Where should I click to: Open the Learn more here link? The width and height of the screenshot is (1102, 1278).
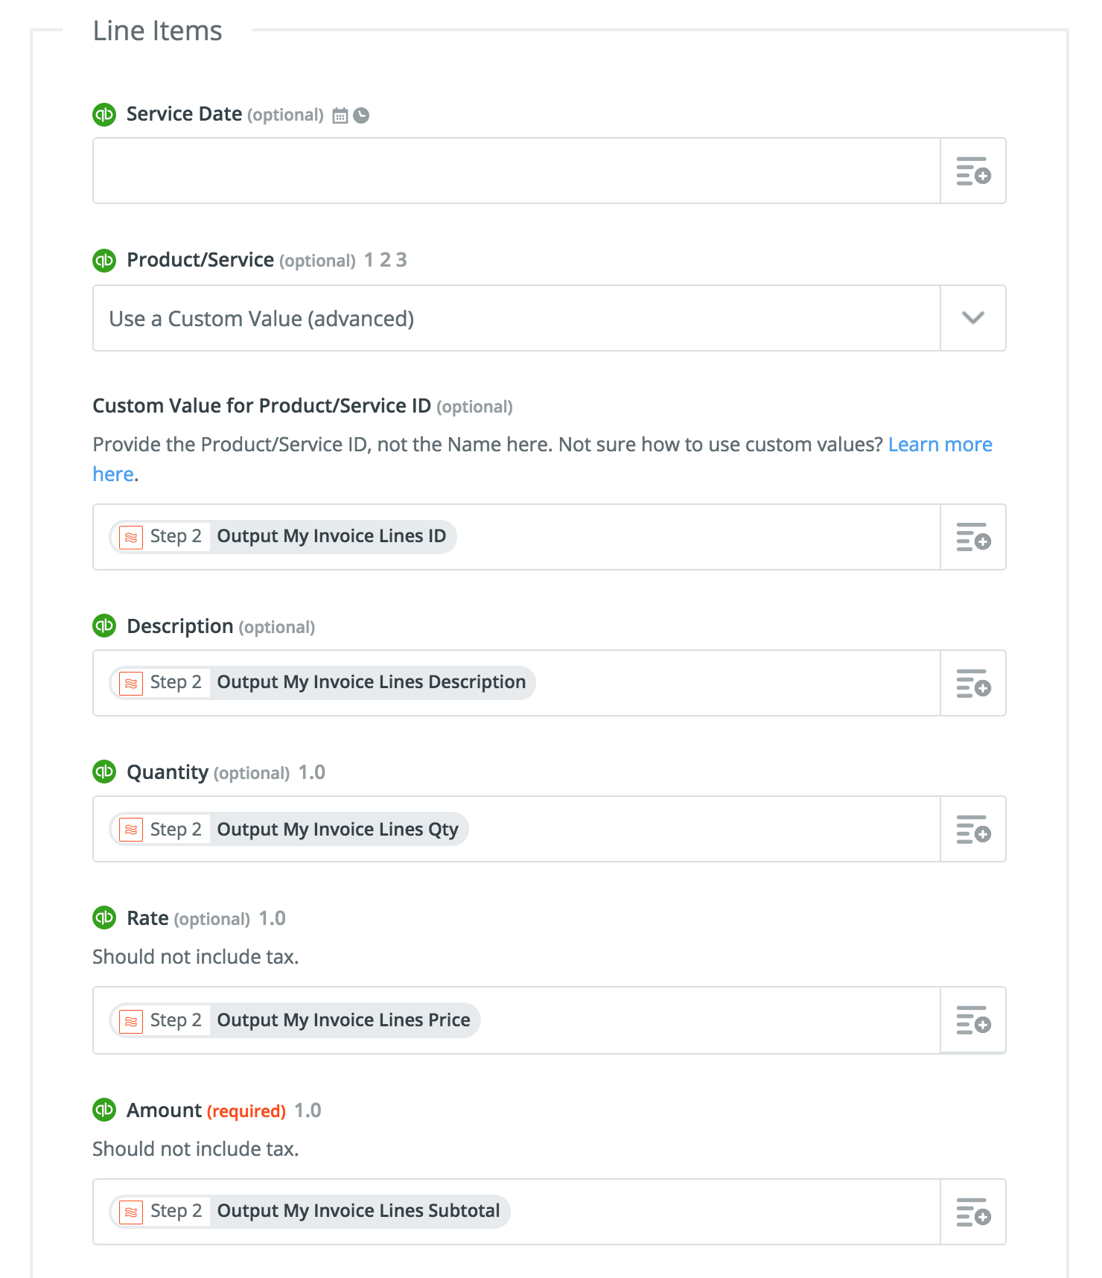pyautogui.click(x=940, y=445)
